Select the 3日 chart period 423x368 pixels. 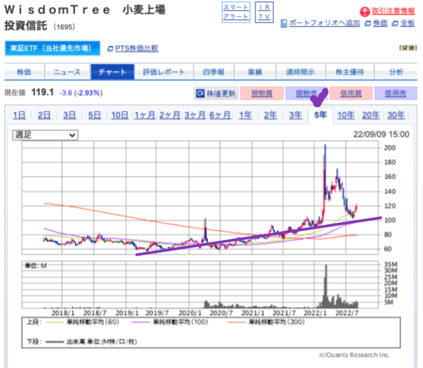coord(70,116)
